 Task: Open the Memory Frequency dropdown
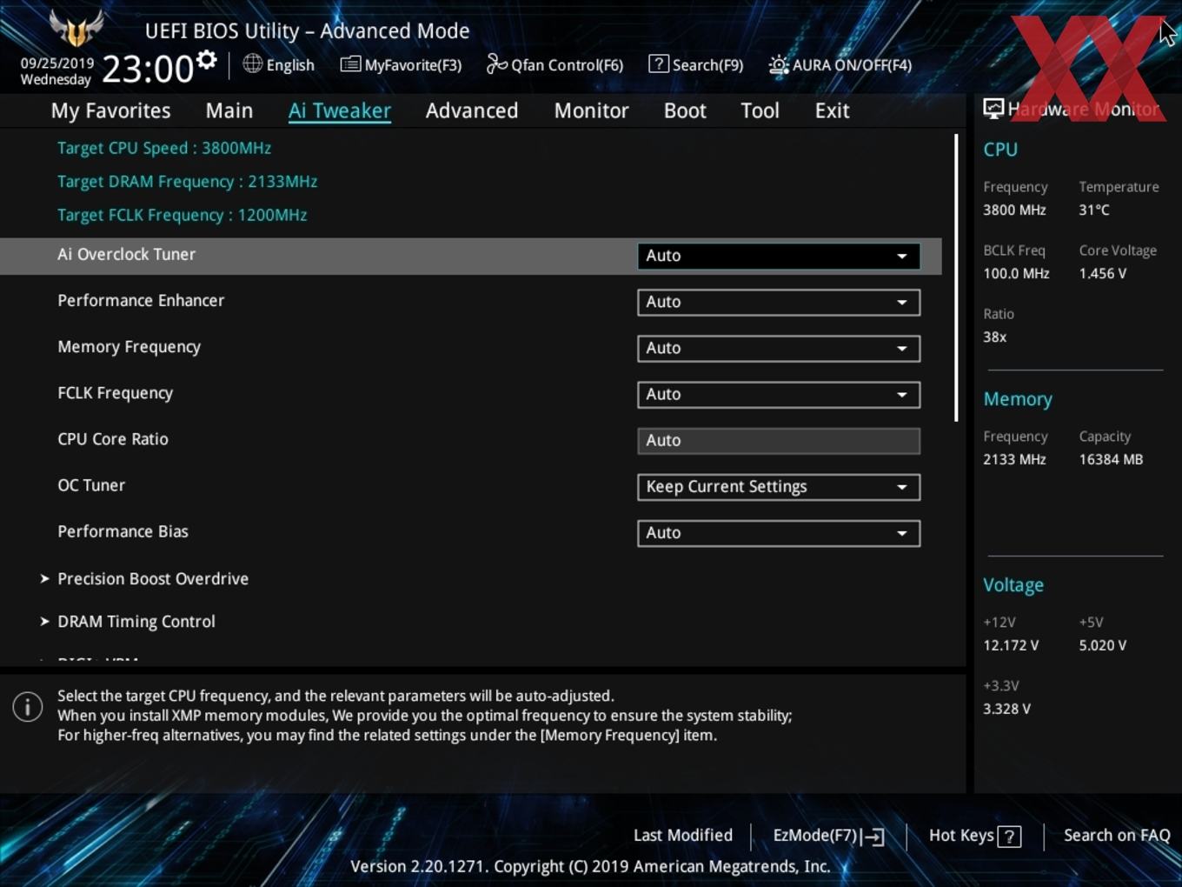779,348
